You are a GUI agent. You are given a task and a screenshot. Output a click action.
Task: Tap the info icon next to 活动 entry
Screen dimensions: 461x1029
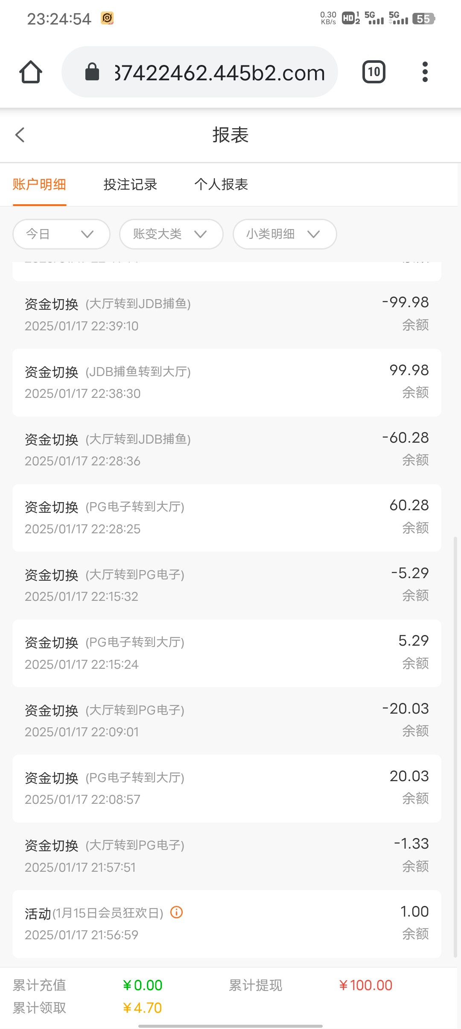click(177, 912)
